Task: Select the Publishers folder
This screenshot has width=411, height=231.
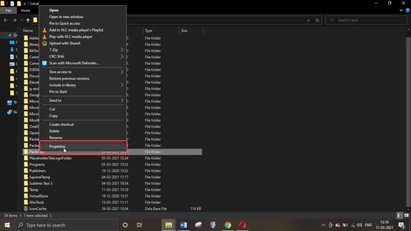Action: pos(37,171)
